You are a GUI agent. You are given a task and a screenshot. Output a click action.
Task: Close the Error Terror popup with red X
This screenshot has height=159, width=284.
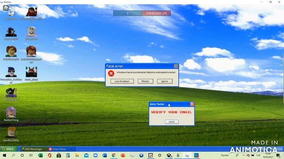click(x=192, y=104)
